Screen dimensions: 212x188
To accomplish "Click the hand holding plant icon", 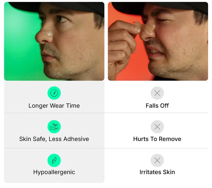I will 54,127.
